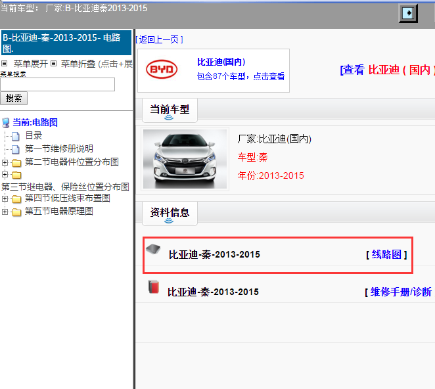Click the folder icon above 第三节继电器 label
The width and height of the screenshot is (435, 389).
16,175
